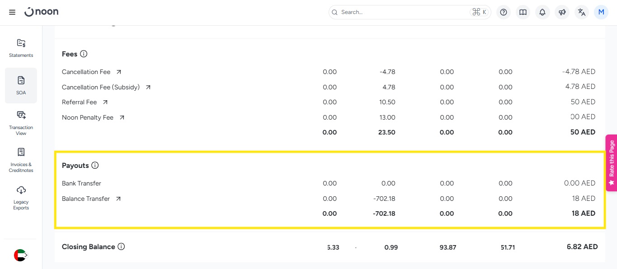Open Transaction View from sidebar
Image resolution: width=617 pixels, height=269 pixels.
click(x=21, y=123)
